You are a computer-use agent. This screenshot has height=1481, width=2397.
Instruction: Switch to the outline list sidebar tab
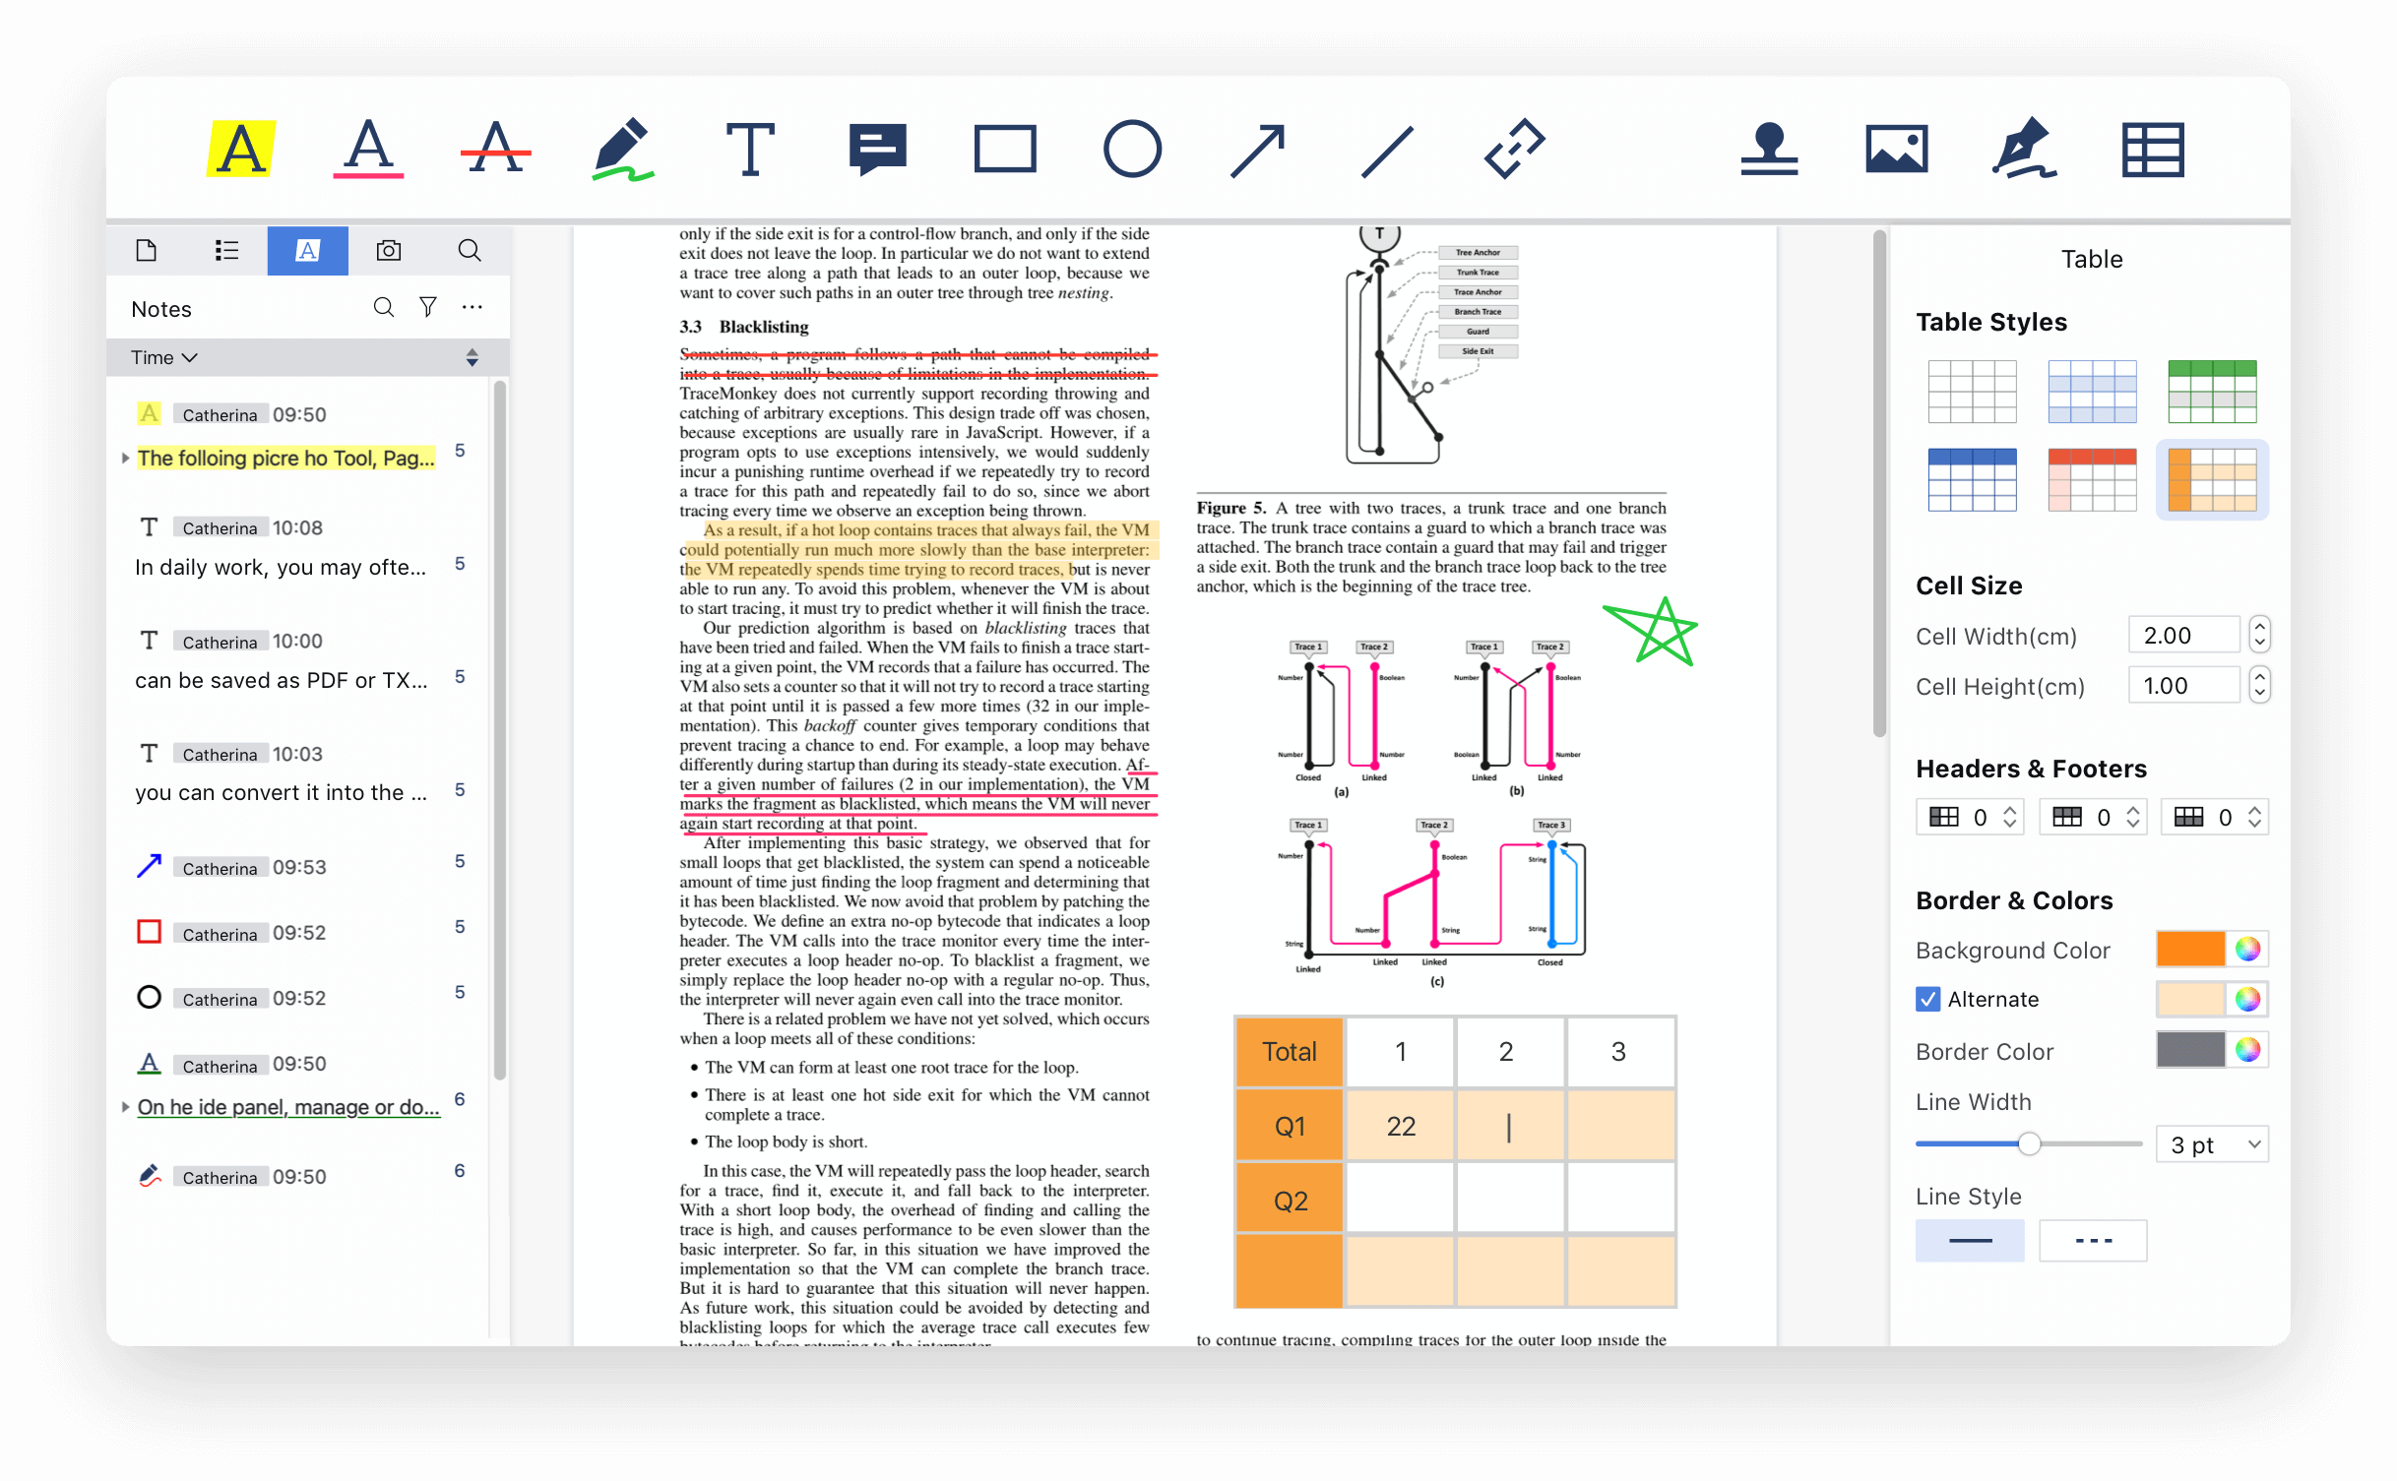pos(226,250)
